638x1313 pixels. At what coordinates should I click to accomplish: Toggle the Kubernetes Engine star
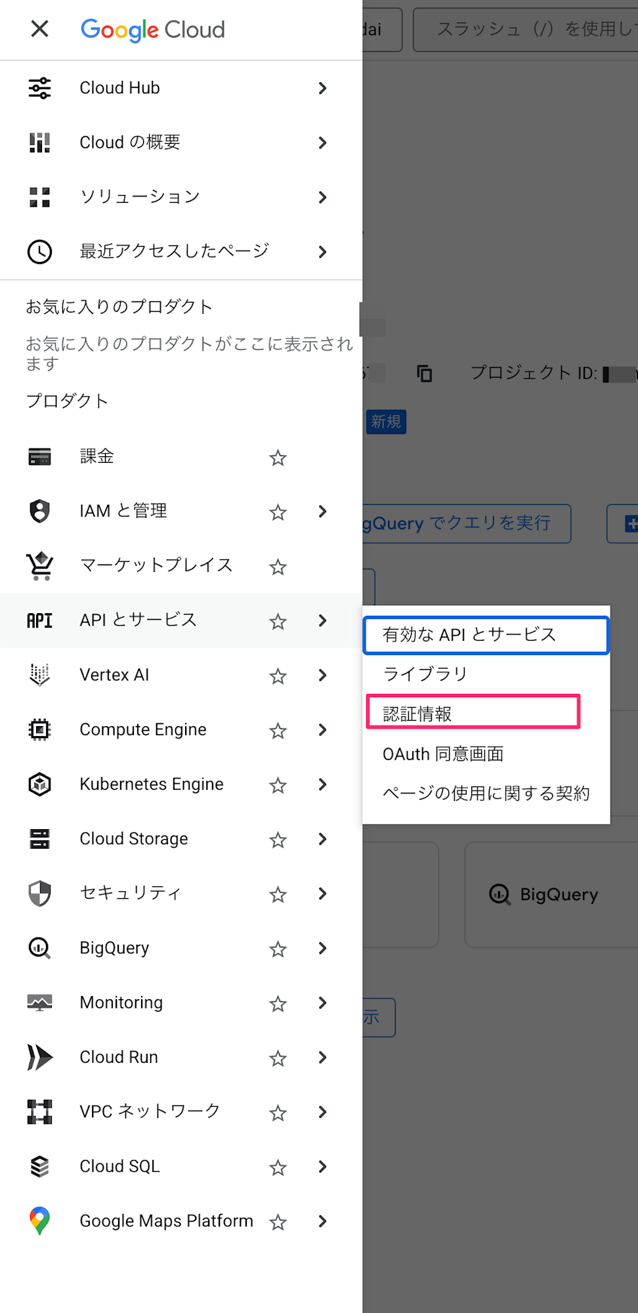coord(278,785)
